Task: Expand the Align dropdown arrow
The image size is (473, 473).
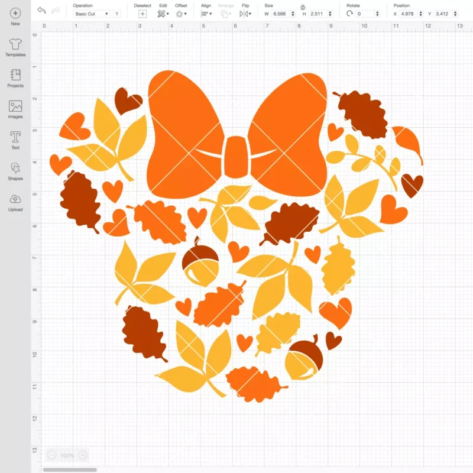Action: (x=210, y=14)
